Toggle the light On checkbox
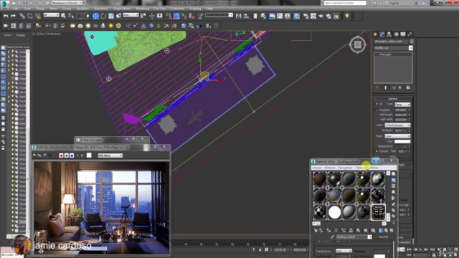The height and width of the screenshot is (258, 459). pyautogui.click(x=377, y=104)
